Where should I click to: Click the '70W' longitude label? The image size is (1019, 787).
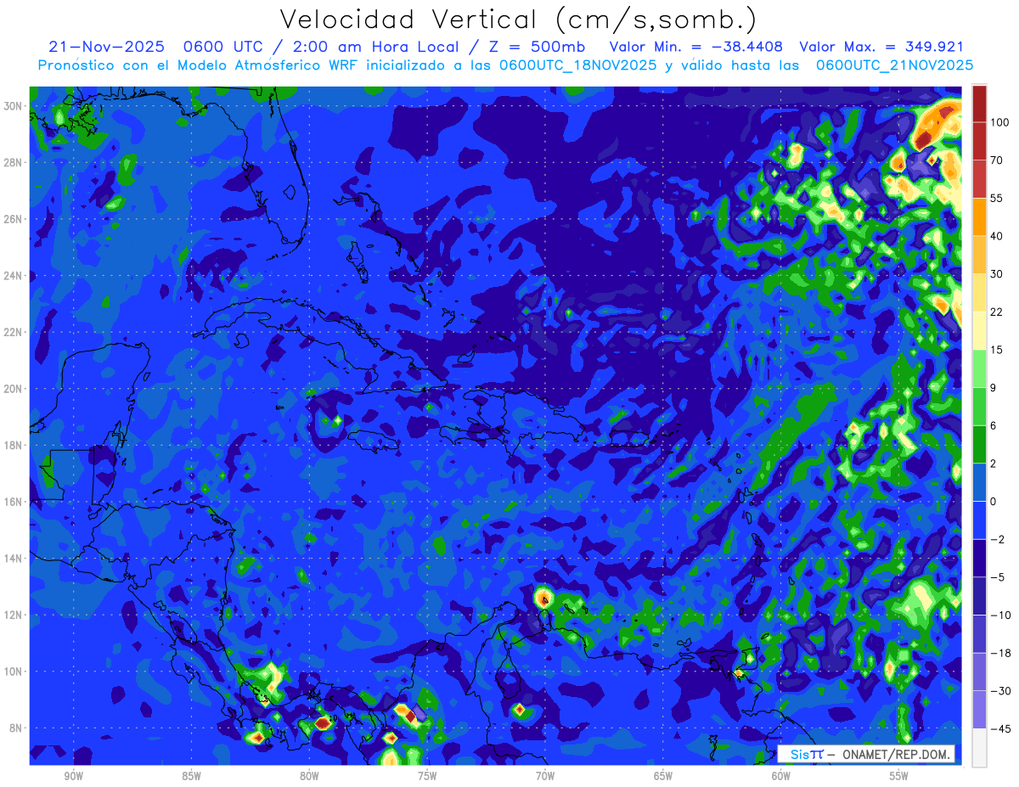tap(545, 777)
